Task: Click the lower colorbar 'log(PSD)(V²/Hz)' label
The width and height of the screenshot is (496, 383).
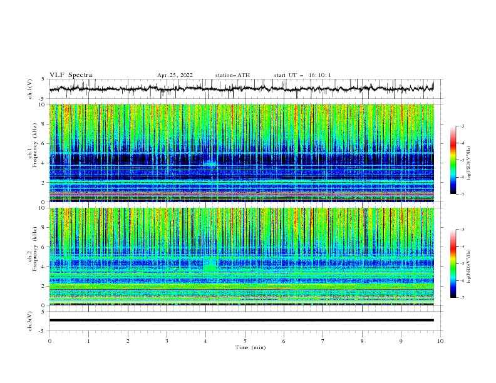Action: point(469,266)
